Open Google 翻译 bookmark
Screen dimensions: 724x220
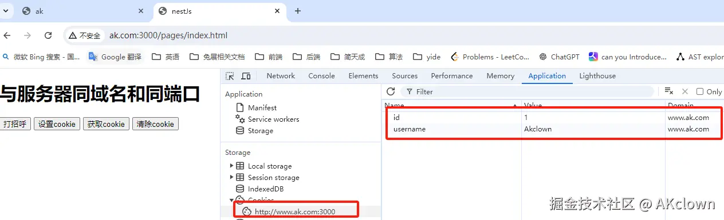115,57
